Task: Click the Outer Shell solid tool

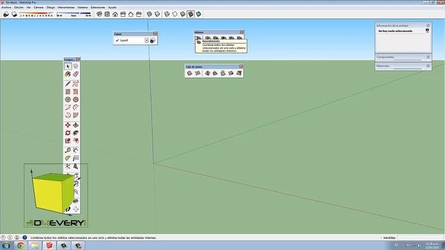Action: click(198, 37)
